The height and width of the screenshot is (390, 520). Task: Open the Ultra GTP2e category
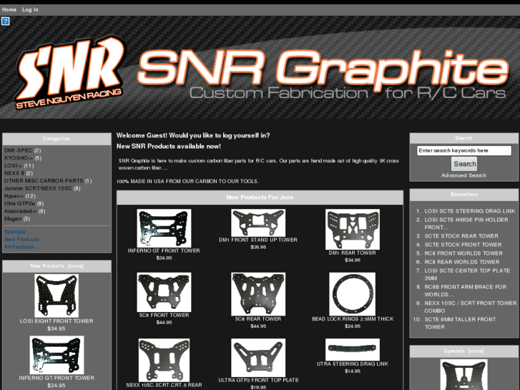pyautogui.click(x=19, y=204)
